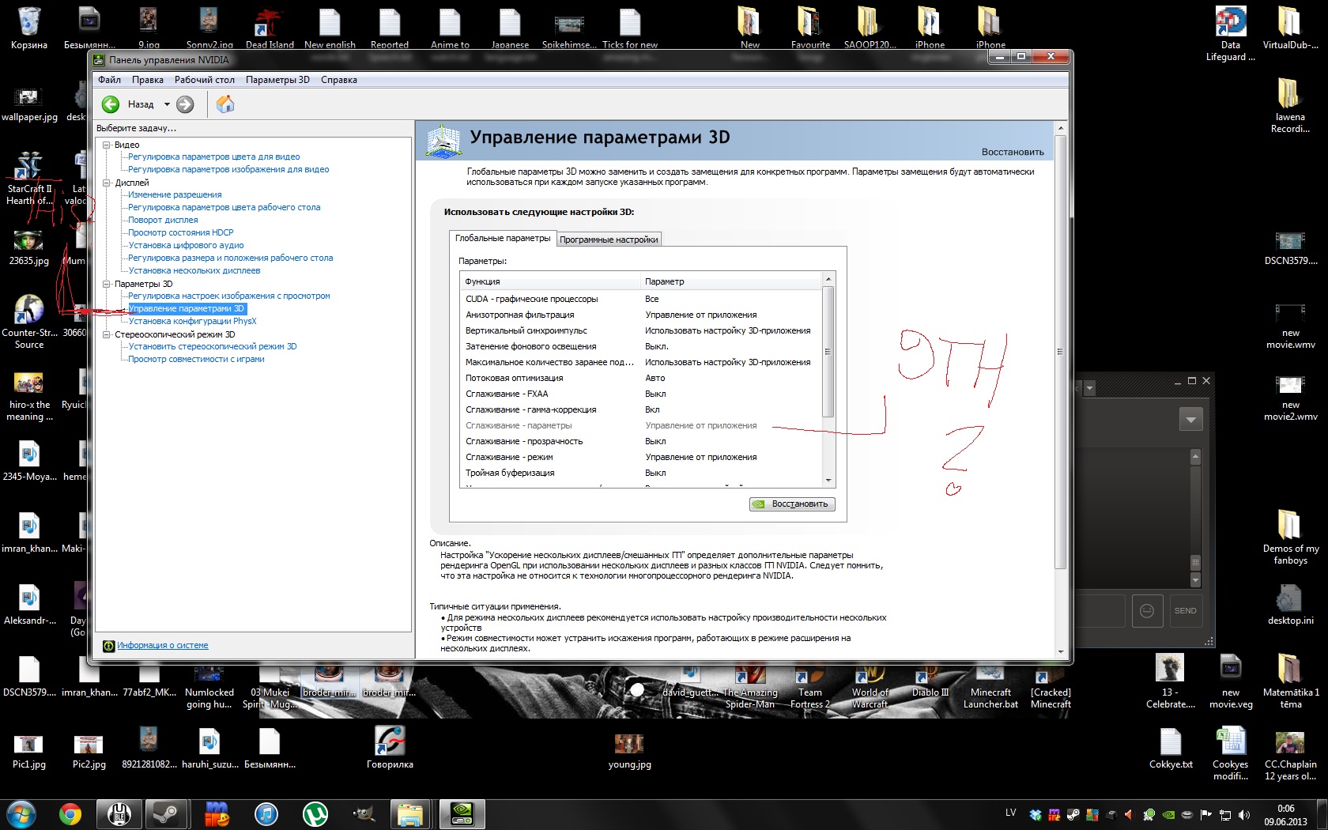Screen dimensions: 1328x830
Task: Click the Forward arrow icon in toolbar
Action: [x=185, y=104]
